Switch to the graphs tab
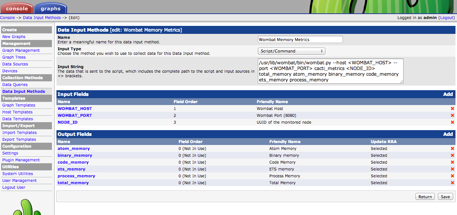 [x=50, y=8]
